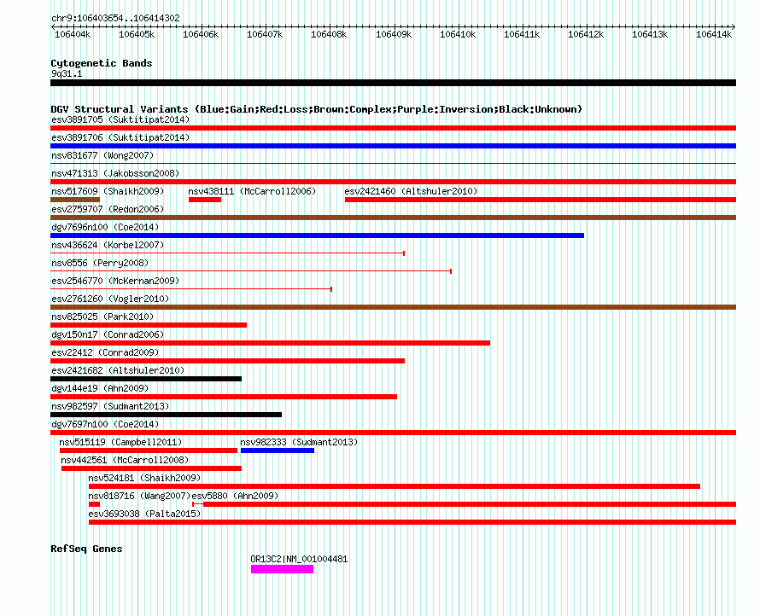Click the 106414k ruler tick label
Viewport: 760px width, 616px height.
point(714,34)
